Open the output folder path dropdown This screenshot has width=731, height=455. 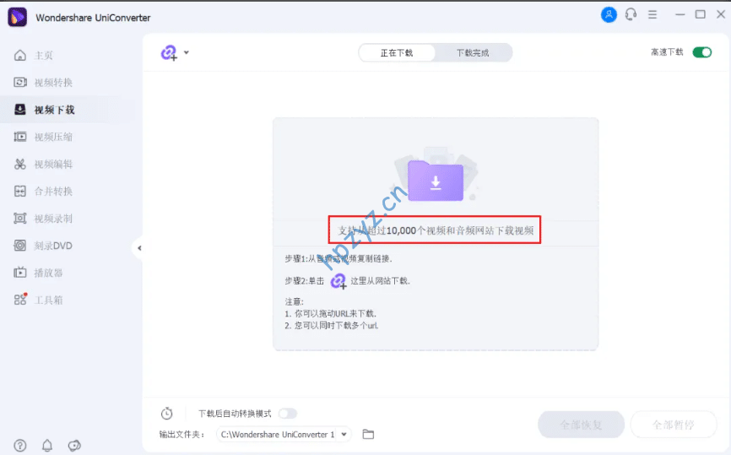pyautogui.click(x=344, y=435)
